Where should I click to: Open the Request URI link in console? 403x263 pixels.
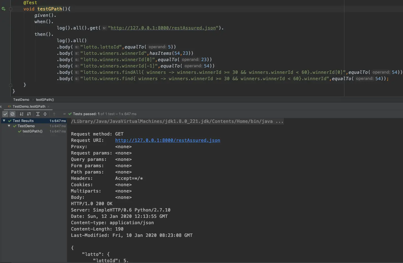(x=168, y=140)
